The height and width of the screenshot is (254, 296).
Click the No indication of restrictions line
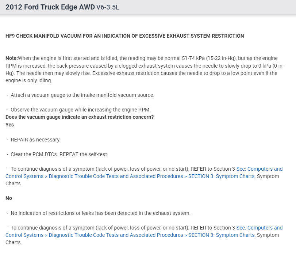click(100, 213)
